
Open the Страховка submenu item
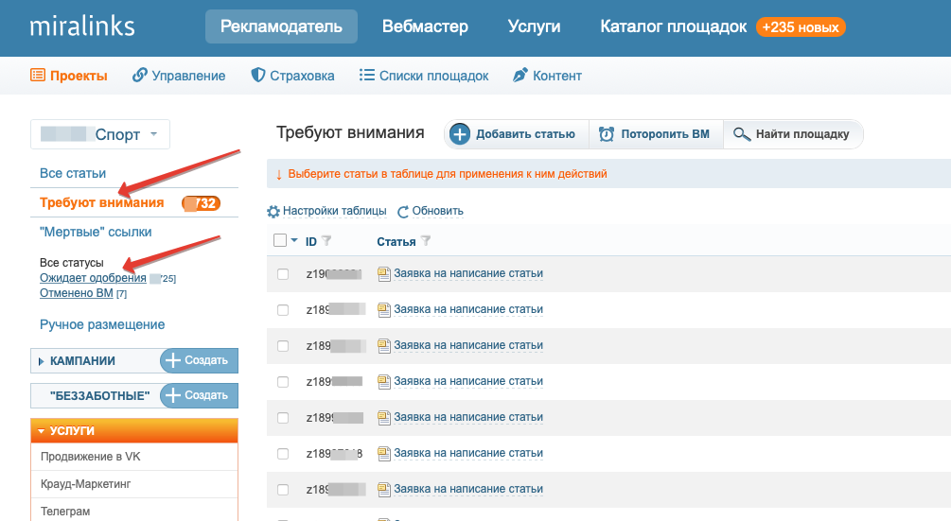[293, 76]
